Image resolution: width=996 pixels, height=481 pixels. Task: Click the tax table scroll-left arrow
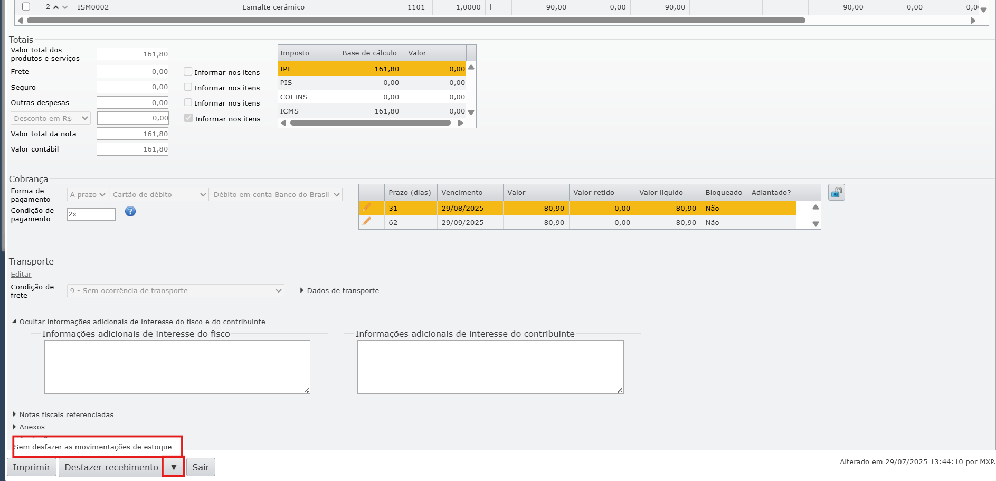283,123
